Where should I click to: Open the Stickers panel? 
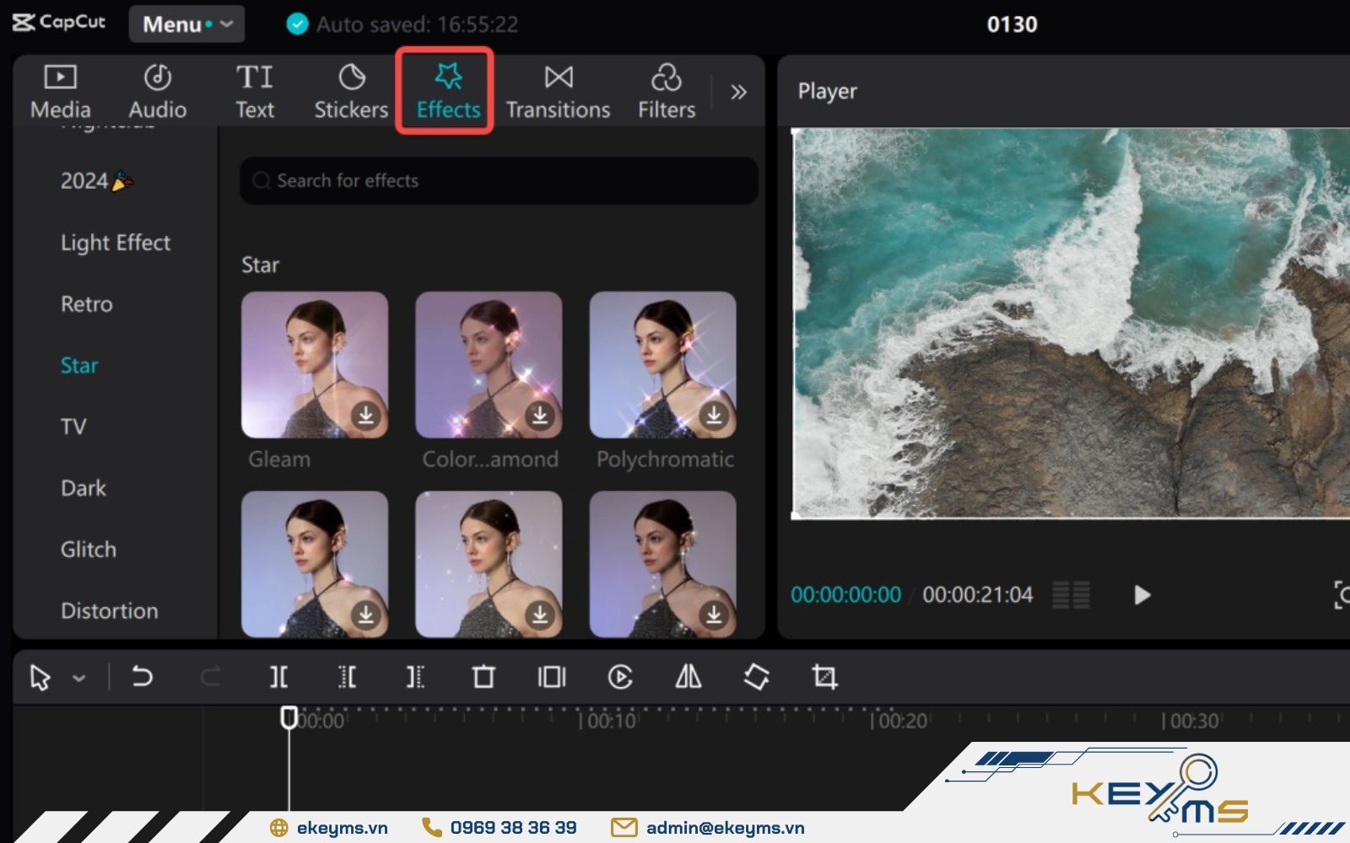click(350, 91)
